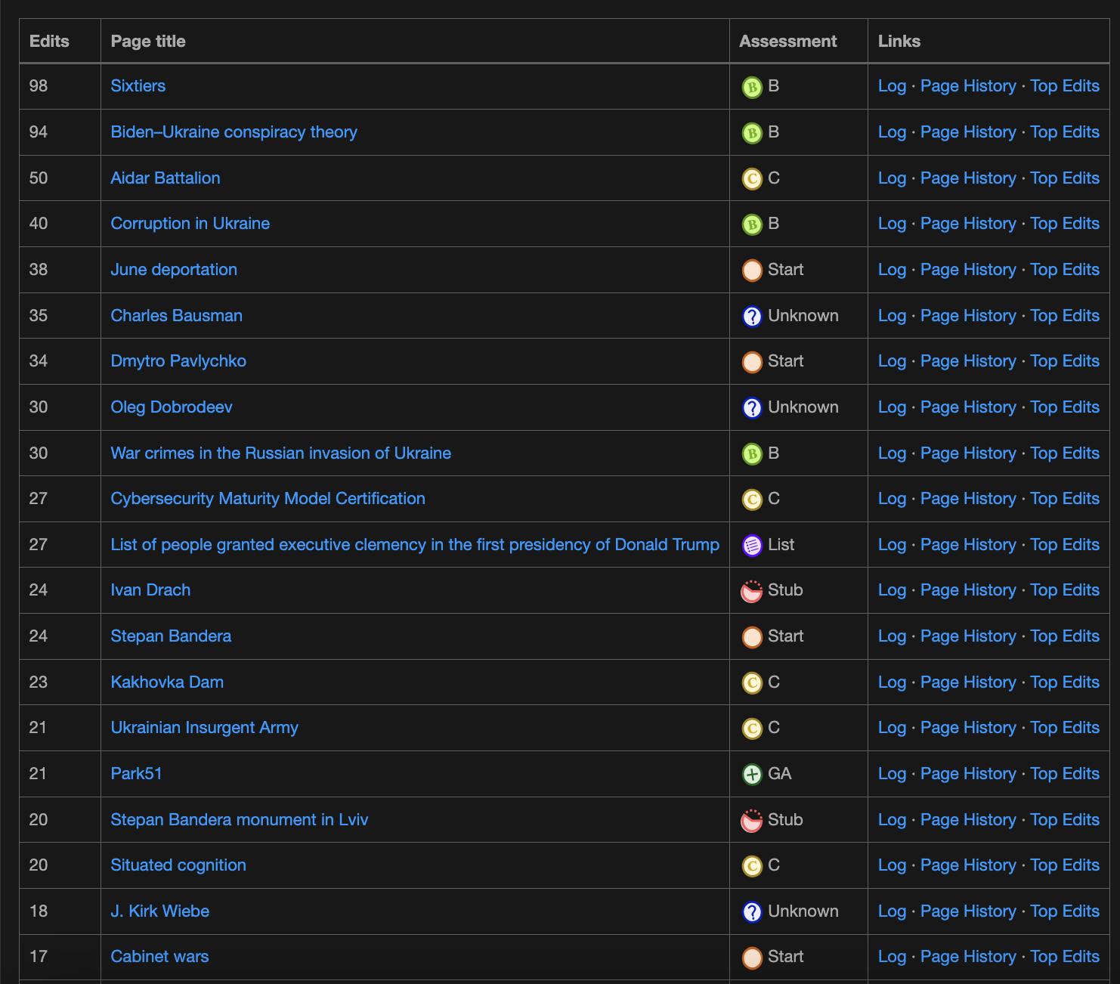Click the edit count 98 cell

[x=60, y=86]
